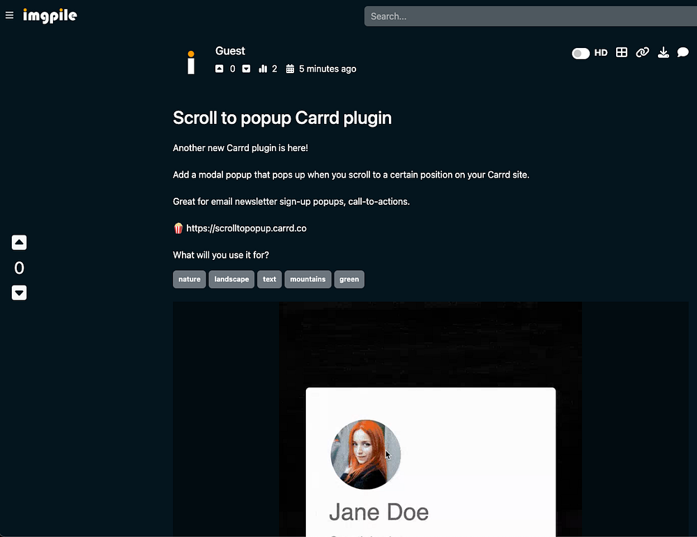
Task: Downvote using header downvote icon
Action: point(246,69)
